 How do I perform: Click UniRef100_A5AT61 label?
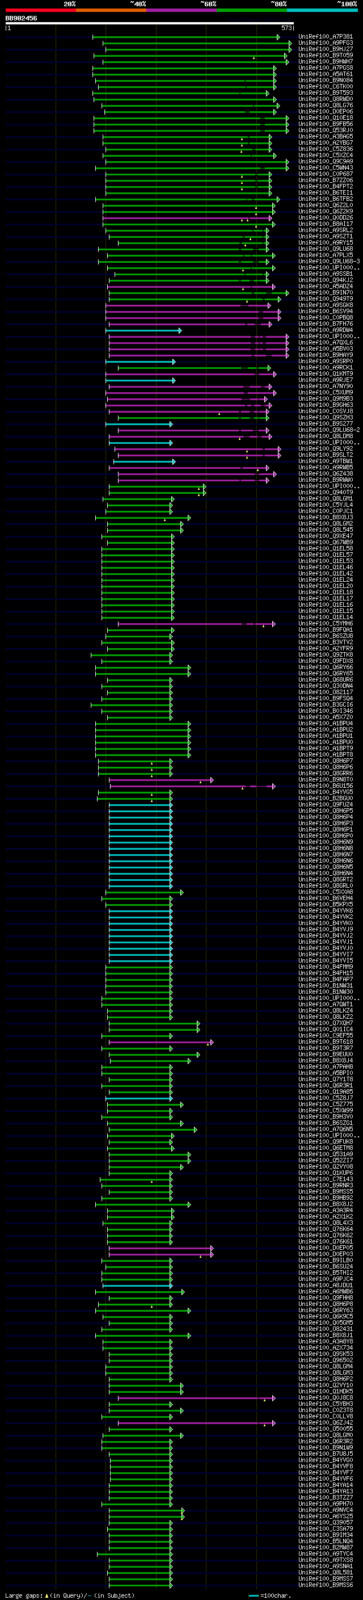click(x=326, y=74)
